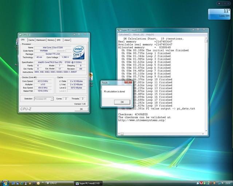Click the Show Desktop quick launch icon

coord(13,183)
